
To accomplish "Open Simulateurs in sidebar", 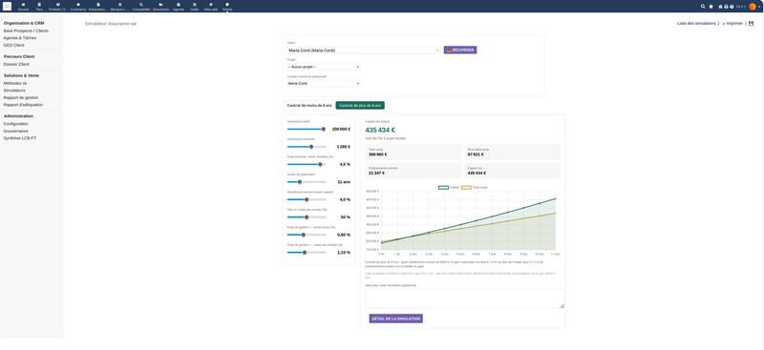I will coord(14,91).
